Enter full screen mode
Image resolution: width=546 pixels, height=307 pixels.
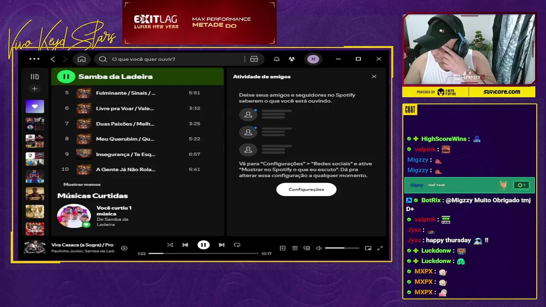pyautogui.click(x=380, y=248)
